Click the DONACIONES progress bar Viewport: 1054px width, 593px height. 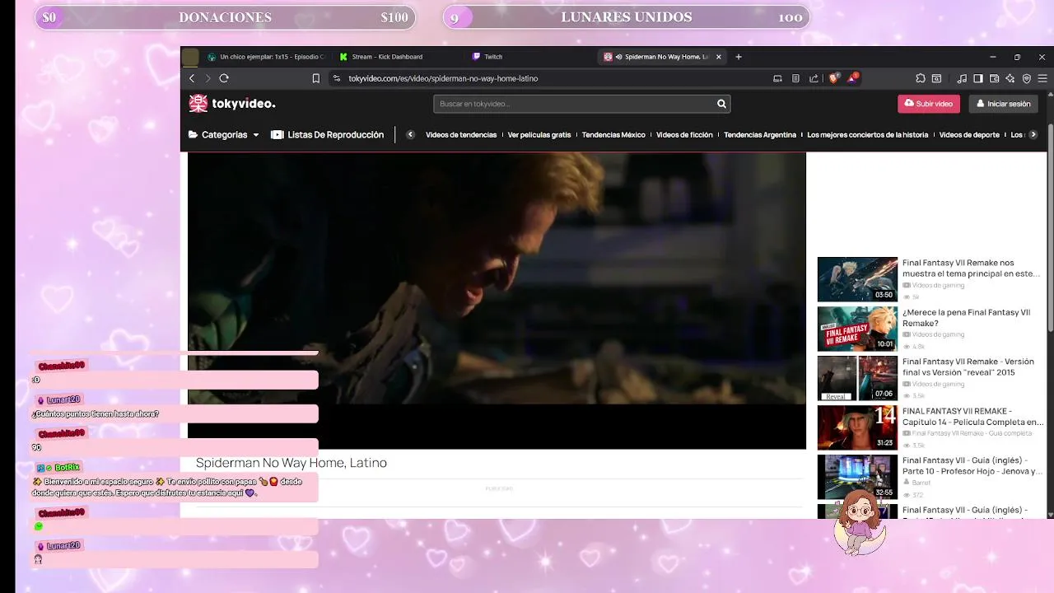[x=225, y=17]
